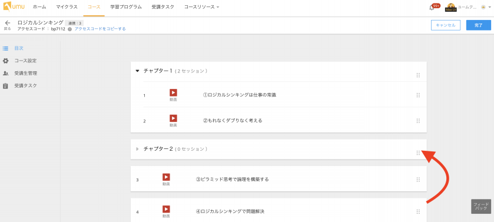Click the drag handle on チャプター1 header
Image resolution: width=494 pixels, height=222 pixels.
(x=418, y=75)
